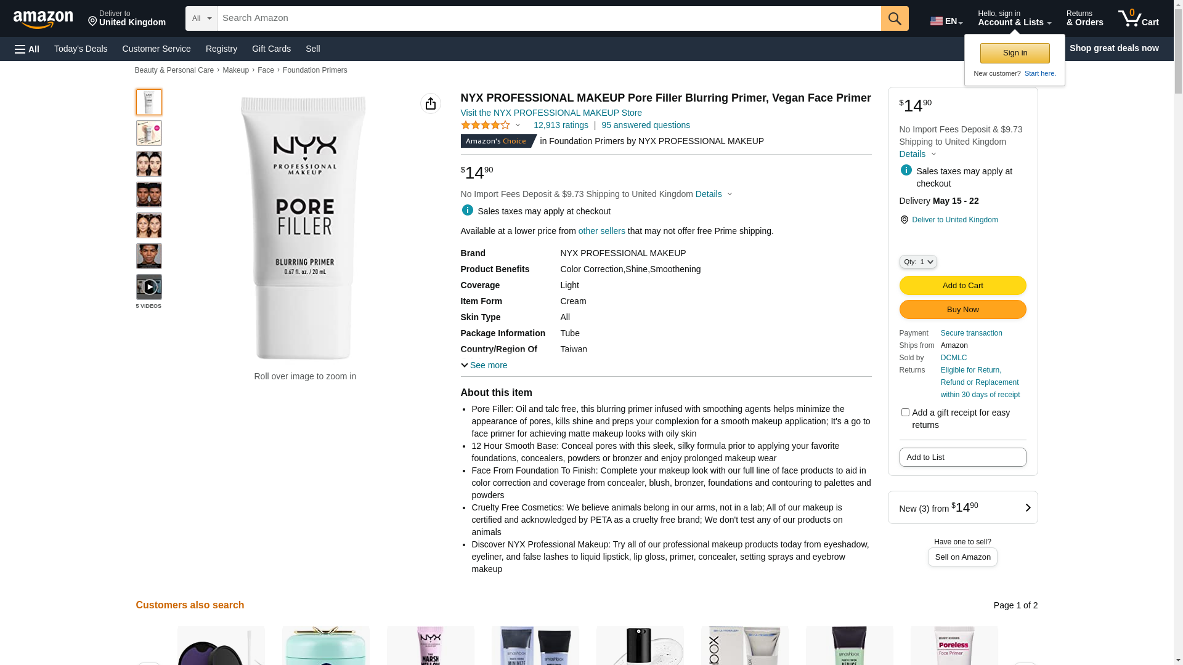Click the video play thumbnail
This screenshot has width=1183, height=665.
point(149,287)
